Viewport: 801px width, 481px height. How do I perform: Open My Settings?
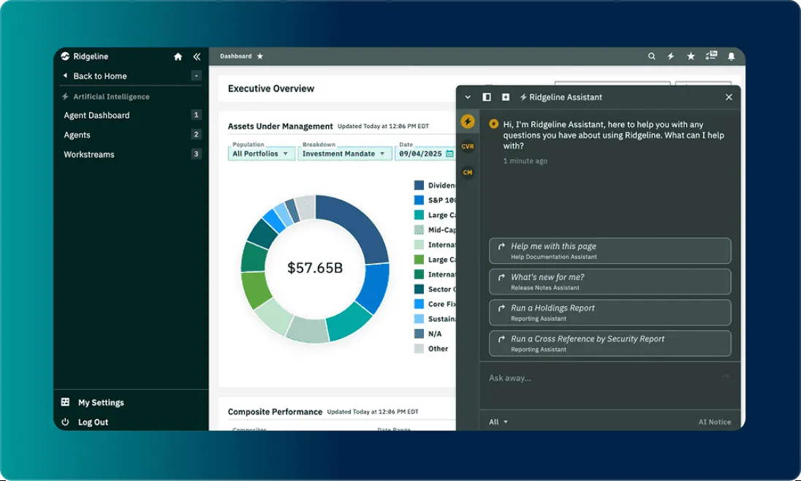pyautogui.click(x=101, y=402)
